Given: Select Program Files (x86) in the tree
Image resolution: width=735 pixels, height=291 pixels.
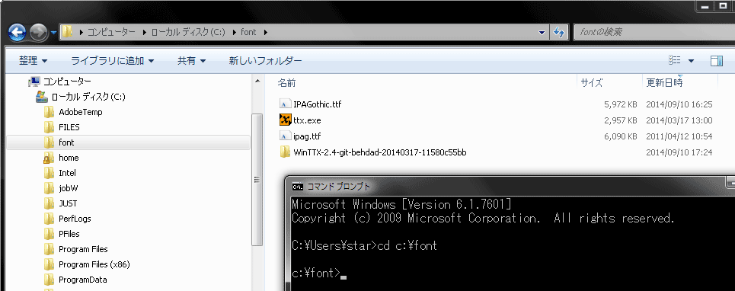Looking at the screenshot, I should pos(94,265).
